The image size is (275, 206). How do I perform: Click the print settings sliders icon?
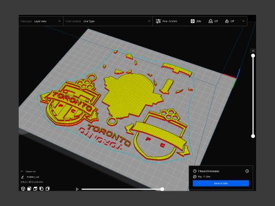pos(158,21)
